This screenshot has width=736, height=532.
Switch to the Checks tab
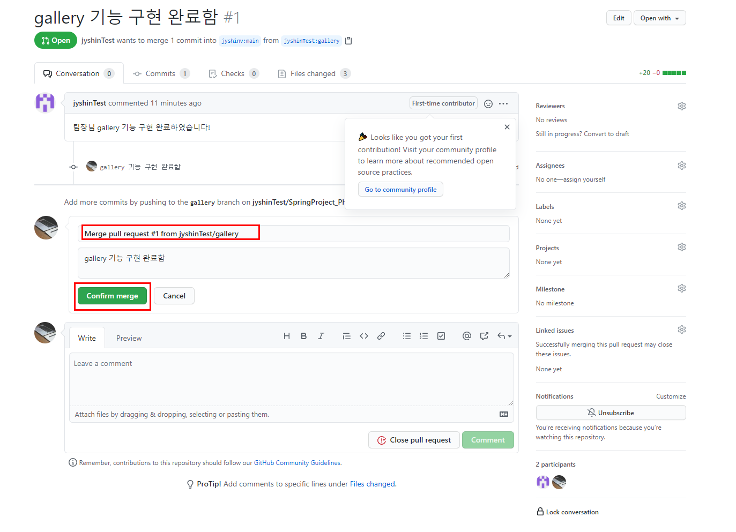click(x=233, y=73)
